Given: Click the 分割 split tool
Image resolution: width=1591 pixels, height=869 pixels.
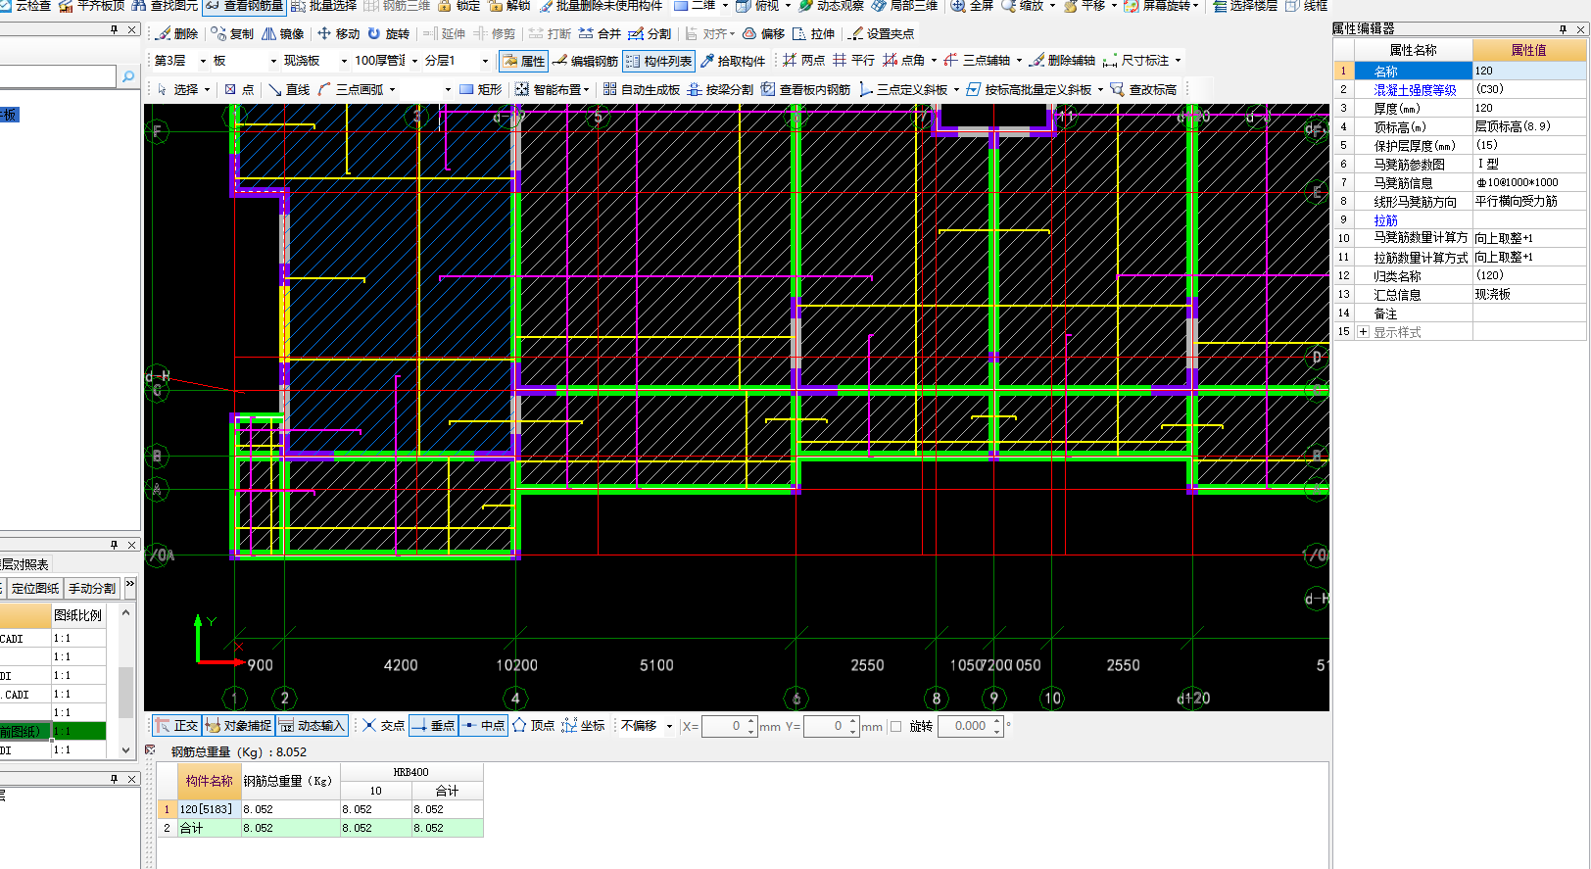Looking at the screenshot, I should coord(650,33).
